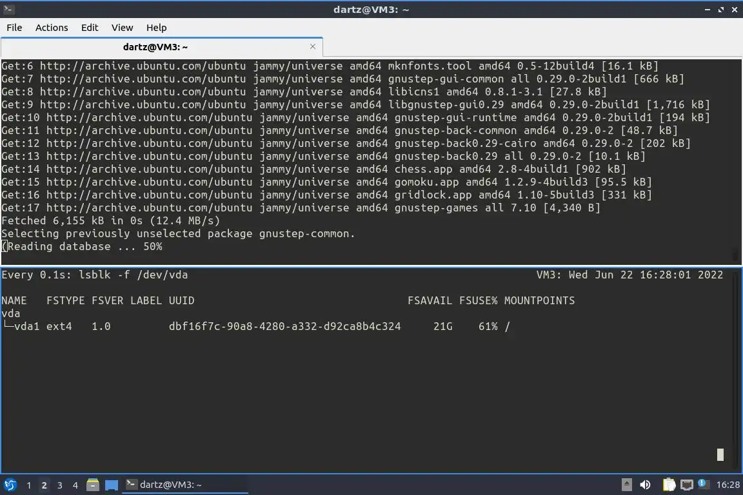Click the Get:15 gomoku.app download line
The width and height of the screenshot is (743, 495).
(x=326, y=182)
